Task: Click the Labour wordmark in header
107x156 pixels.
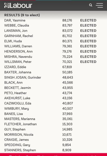Action: (x=21, y=5)
